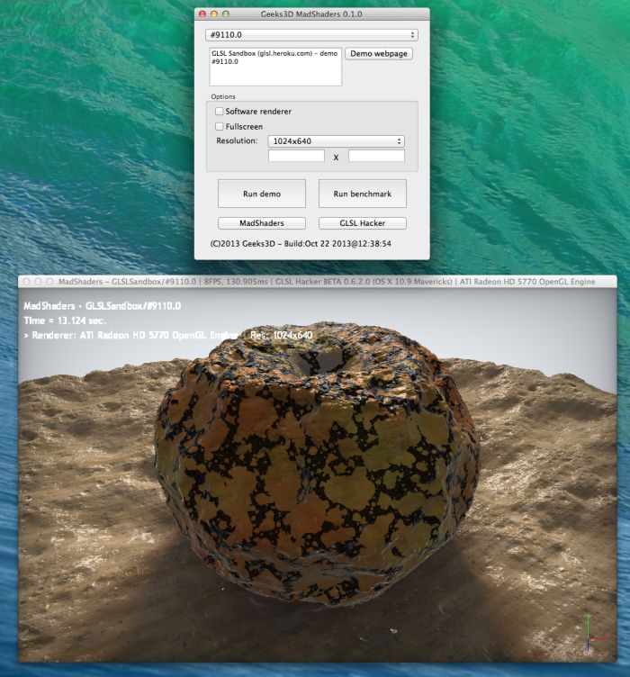
Task: Open the GLSL Hacker link button
Action: pos(363,223)
